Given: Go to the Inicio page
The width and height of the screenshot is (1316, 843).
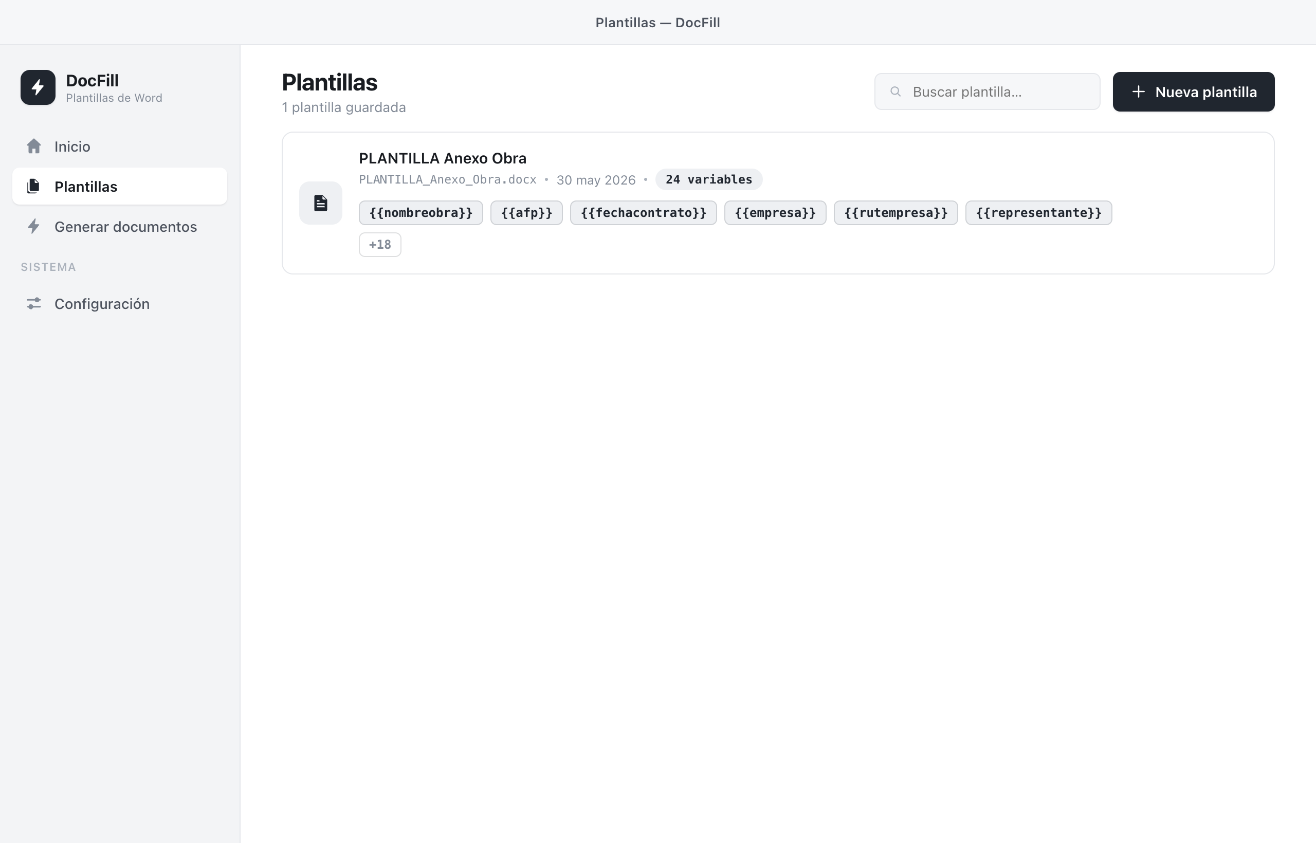Looking at the screenshot, I should tap(119, 146).
